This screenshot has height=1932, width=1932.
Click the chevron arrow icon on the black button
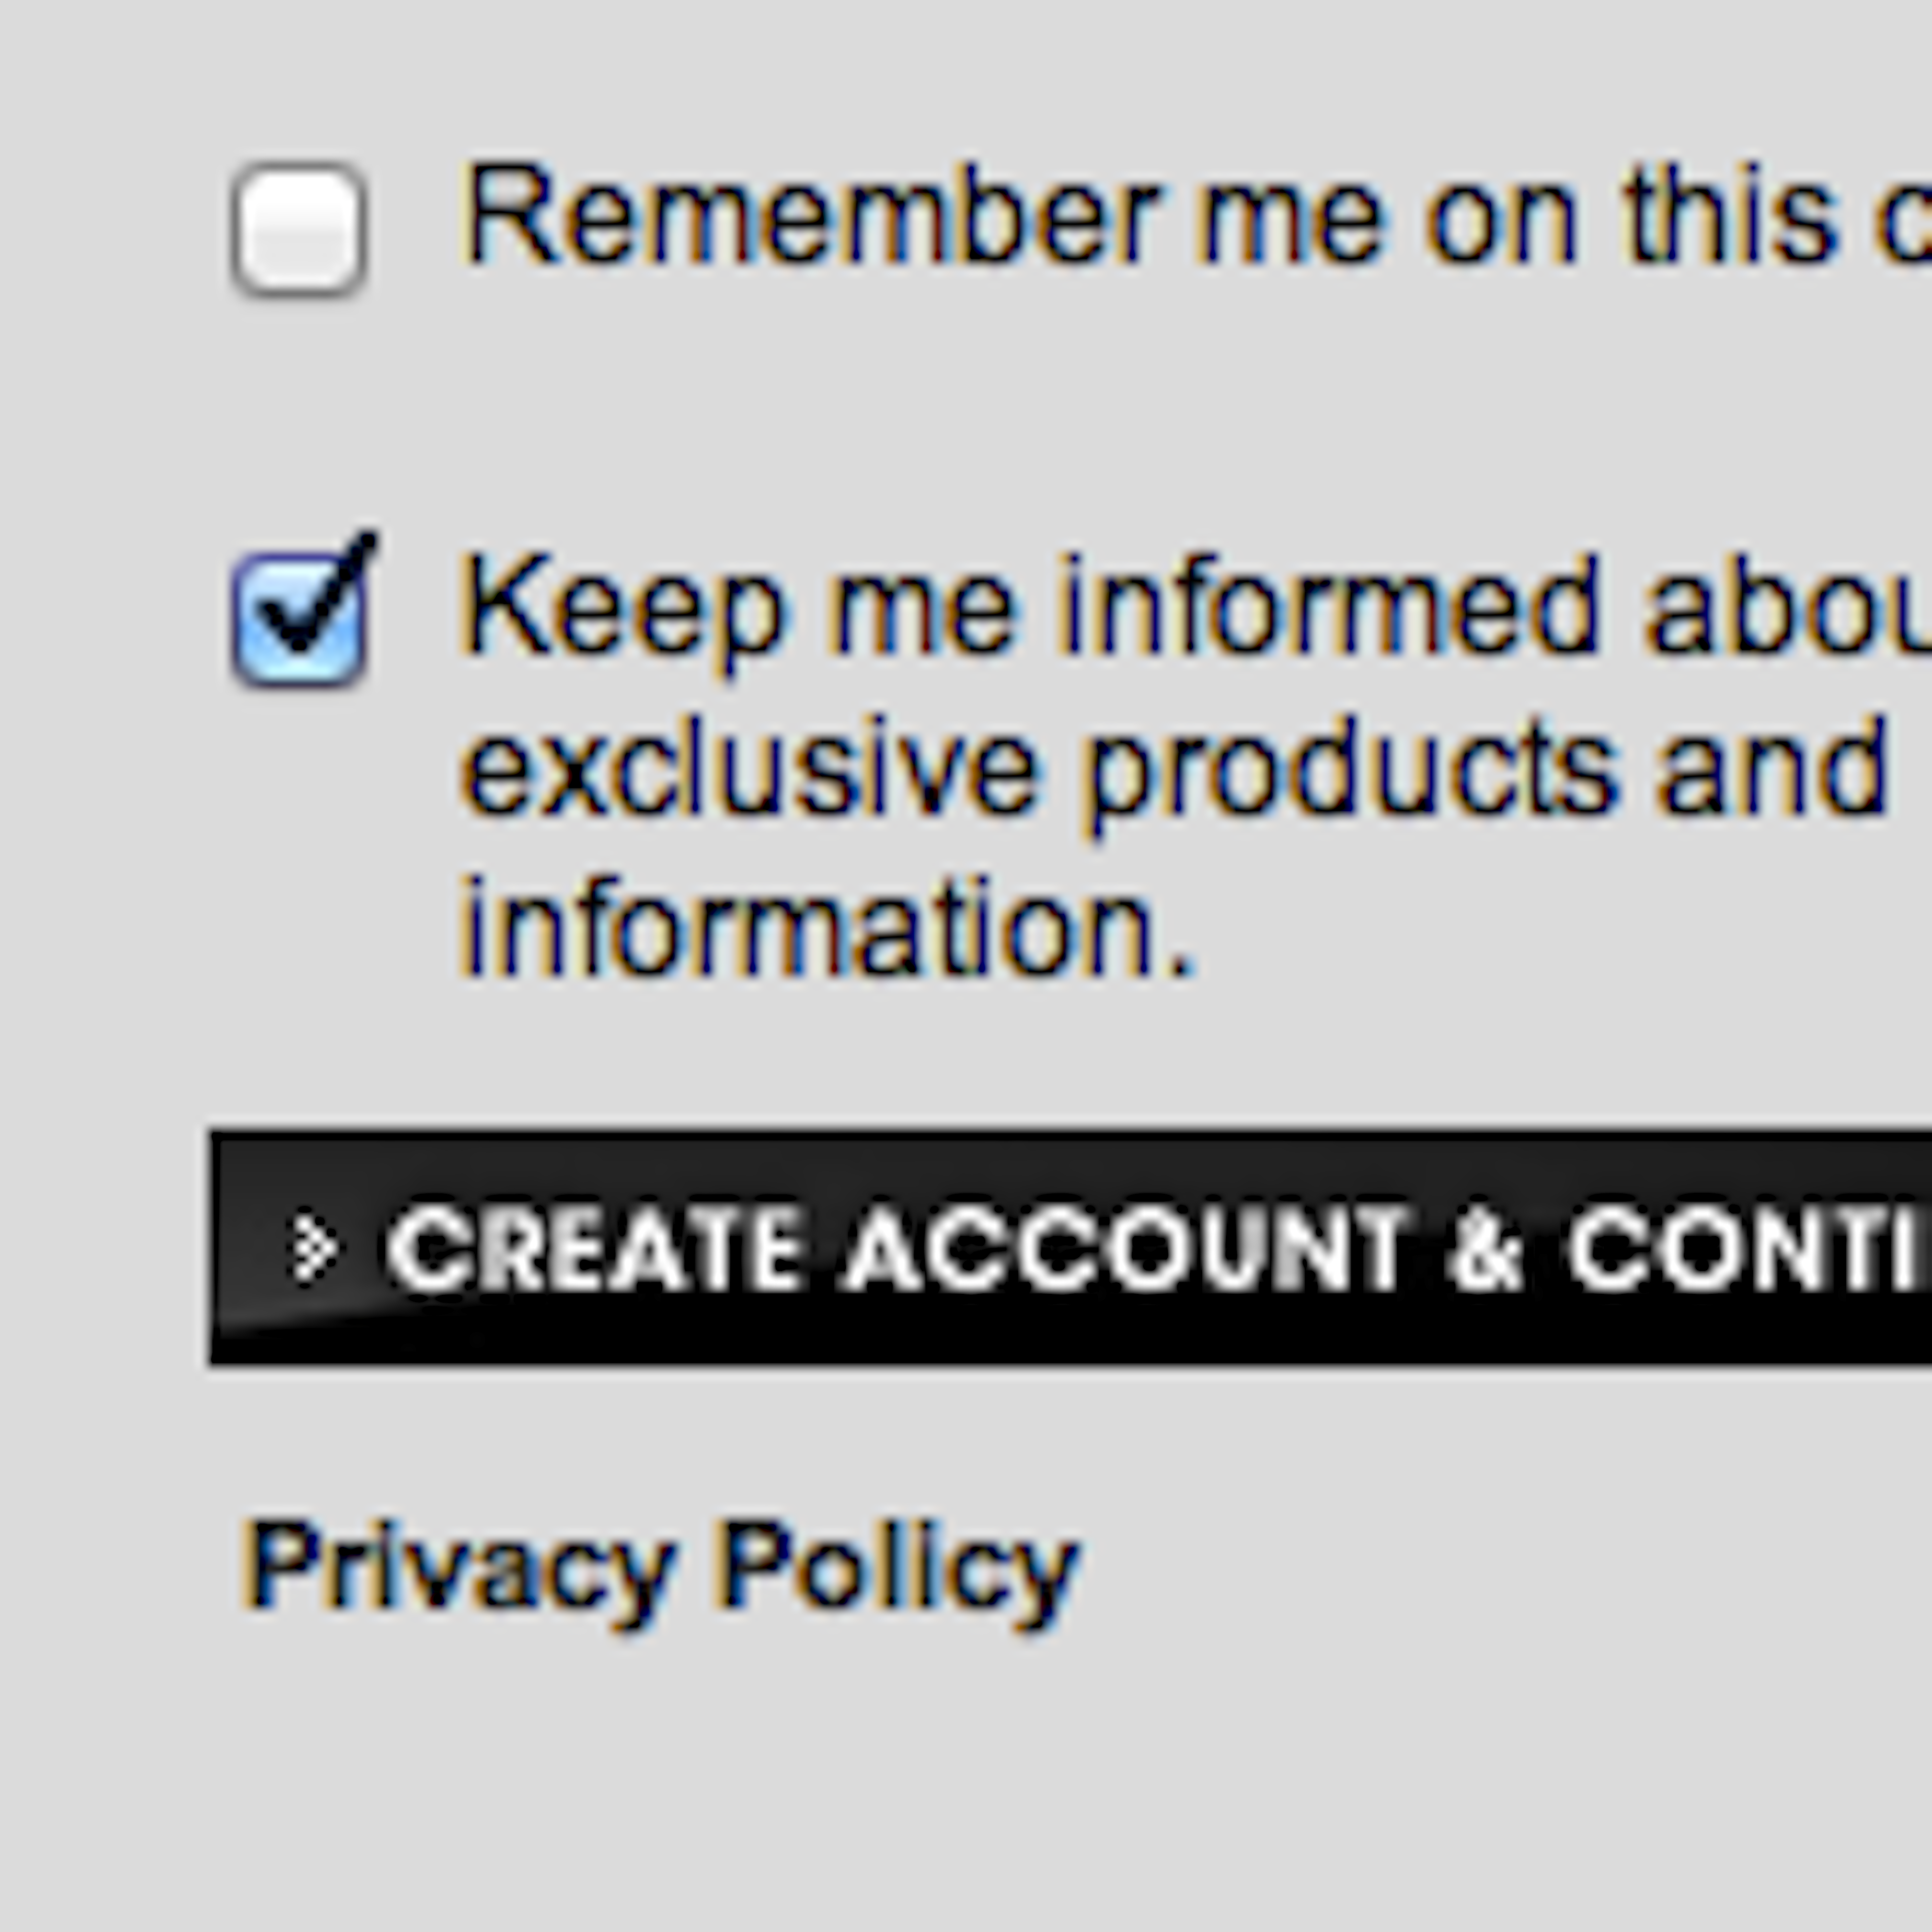312,1248
